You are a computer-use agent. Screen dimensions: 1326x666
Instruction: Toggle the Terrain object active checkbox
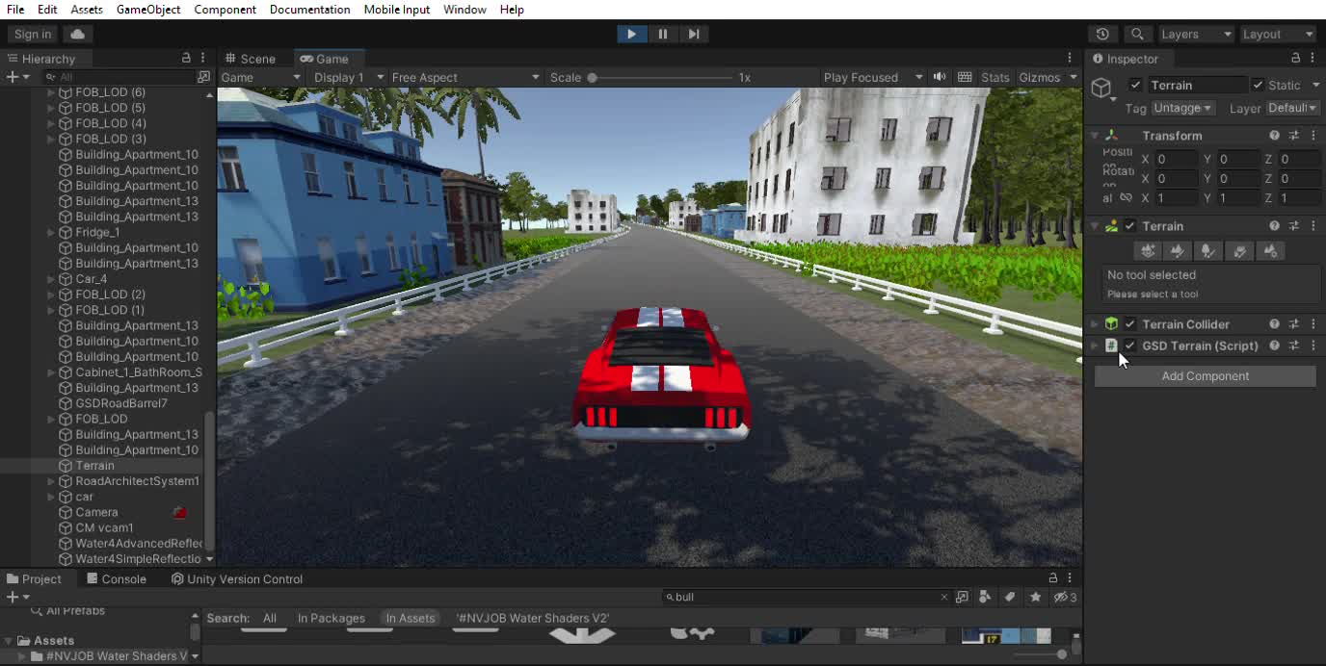[1135, 85]
